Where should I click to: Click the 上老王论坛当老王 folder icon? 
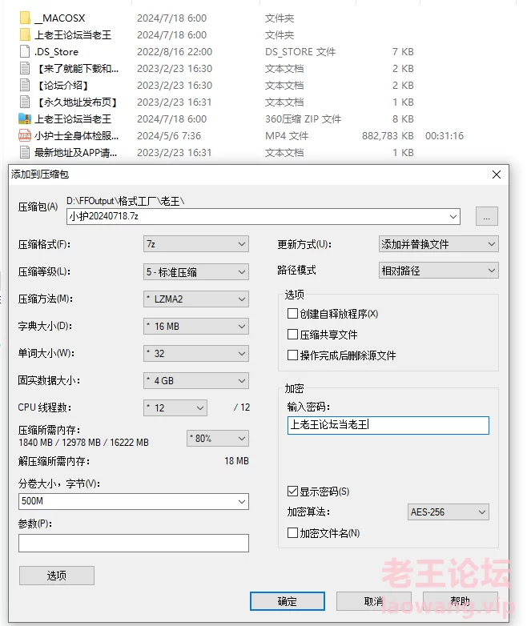[x=25, y=34]
